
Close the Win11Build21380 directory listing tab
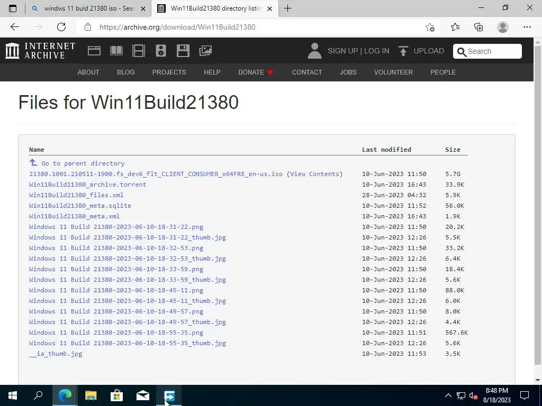click(x=270, y=8)
